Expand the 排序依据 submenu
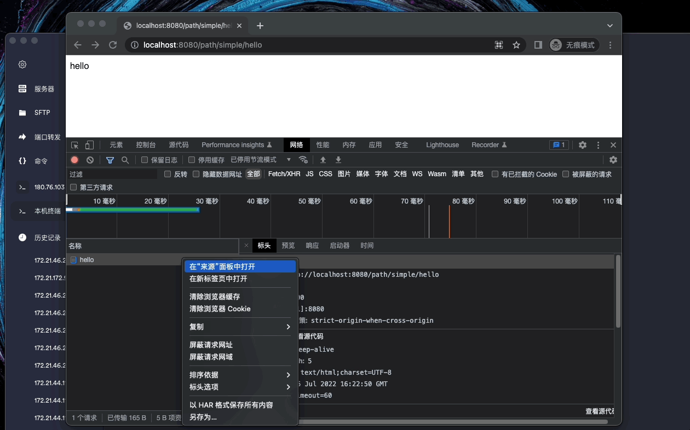 click(x=239, y=375)
